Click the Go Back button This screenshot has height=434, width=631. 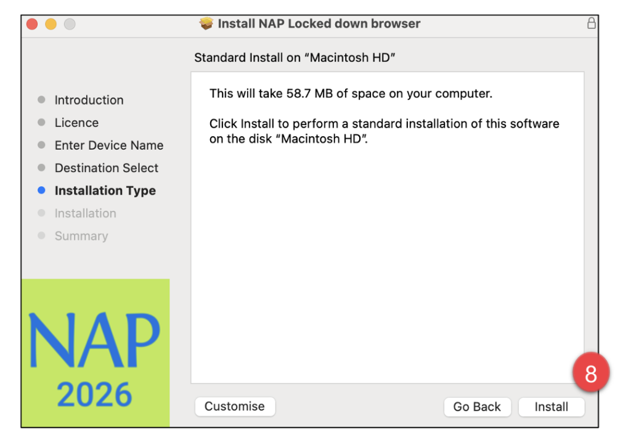(x=477, y=407)
